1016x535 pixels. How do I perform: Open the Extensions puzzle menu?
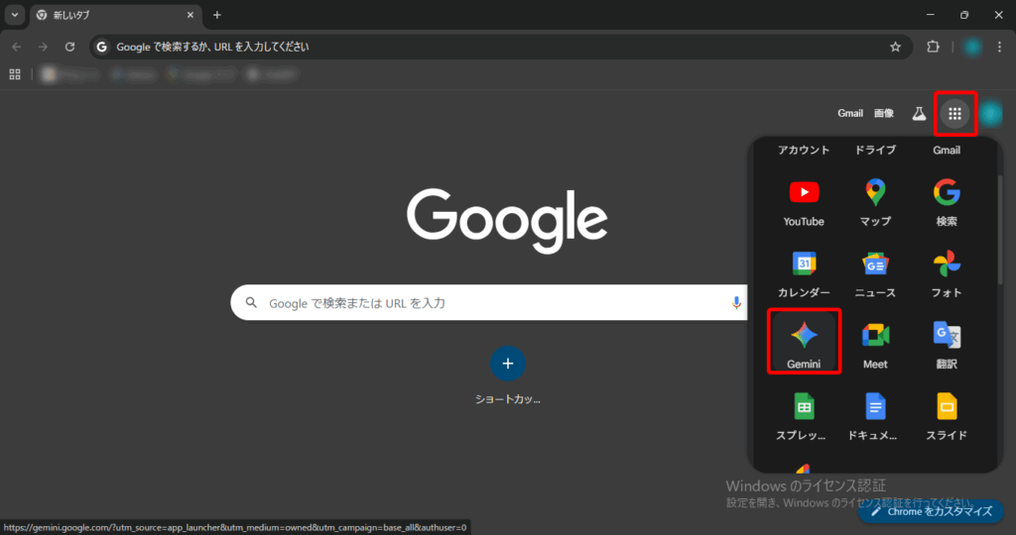[x=933, y=47]
